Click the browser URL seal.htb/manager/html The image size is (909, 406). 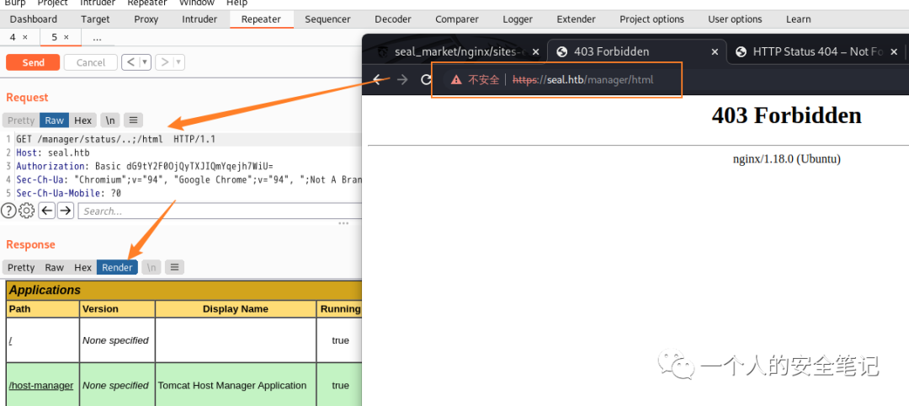click(x=583, y=79)
